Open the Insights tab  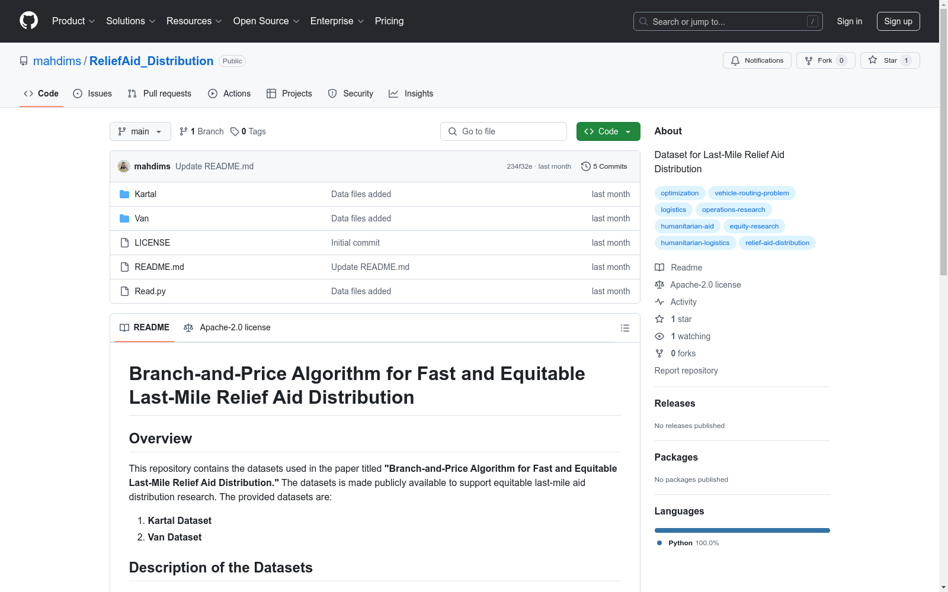411,94
